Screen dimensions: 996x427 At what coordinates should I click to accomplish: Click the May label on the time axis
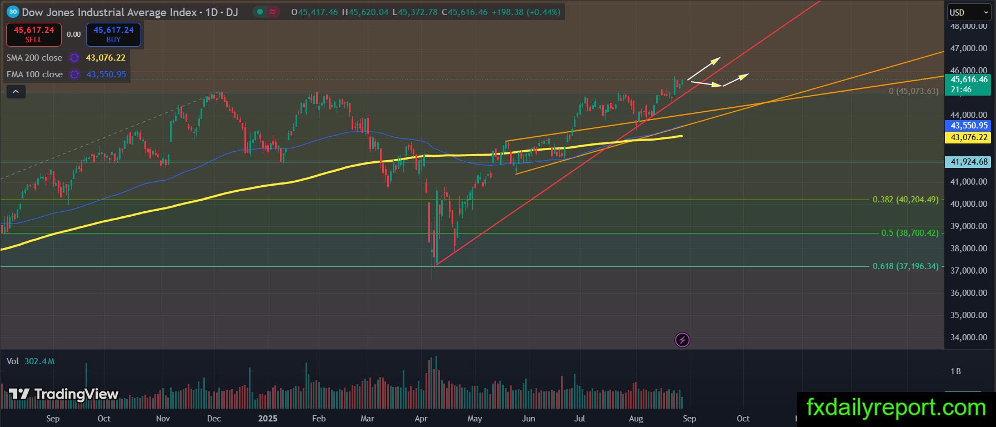click(x=474, y=419)
